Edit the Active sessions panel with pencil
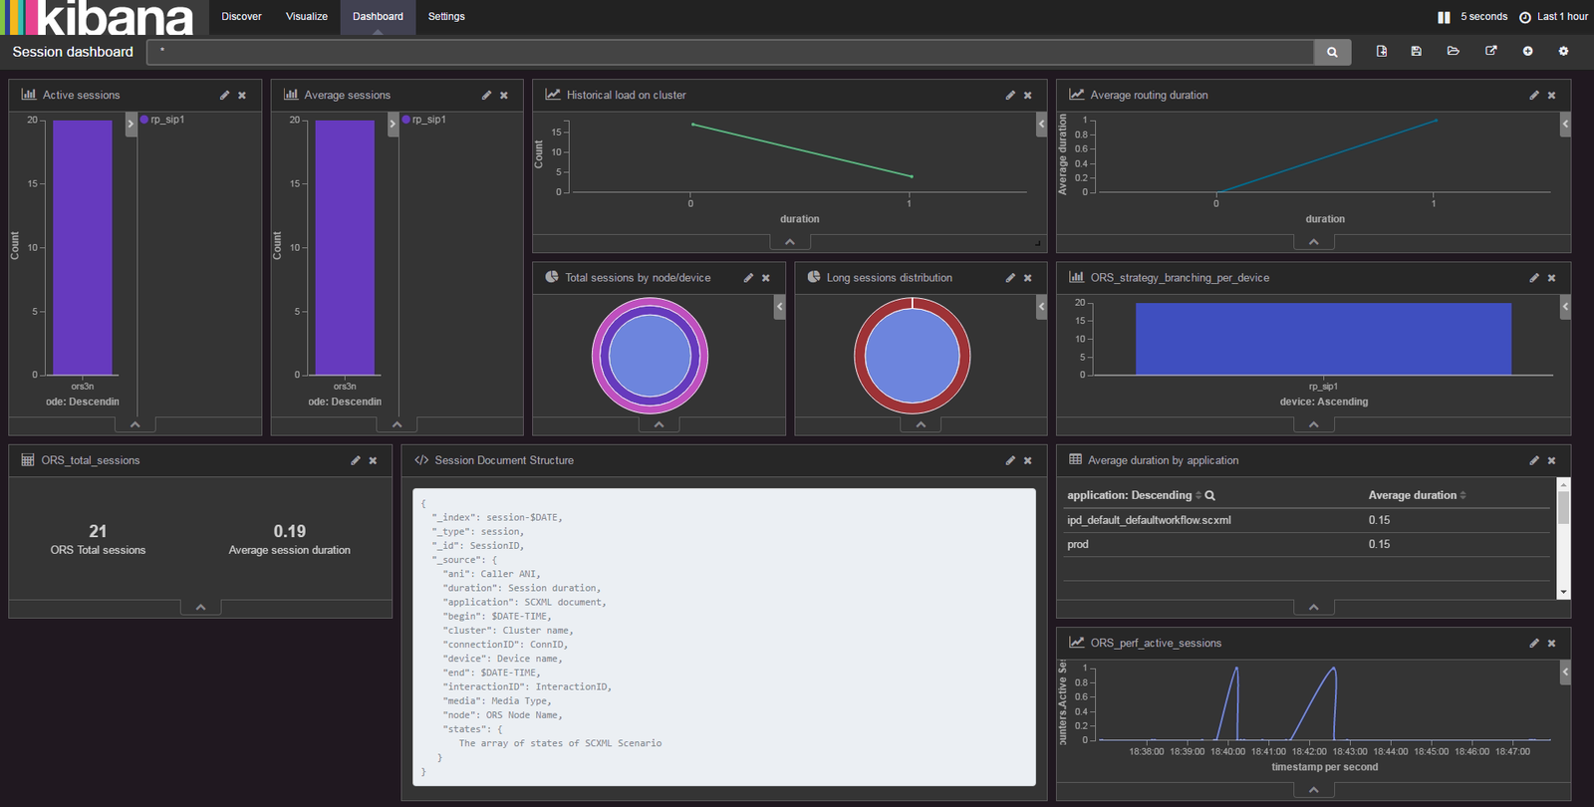Screen dimensions: 1594x807 click(224, 96)
